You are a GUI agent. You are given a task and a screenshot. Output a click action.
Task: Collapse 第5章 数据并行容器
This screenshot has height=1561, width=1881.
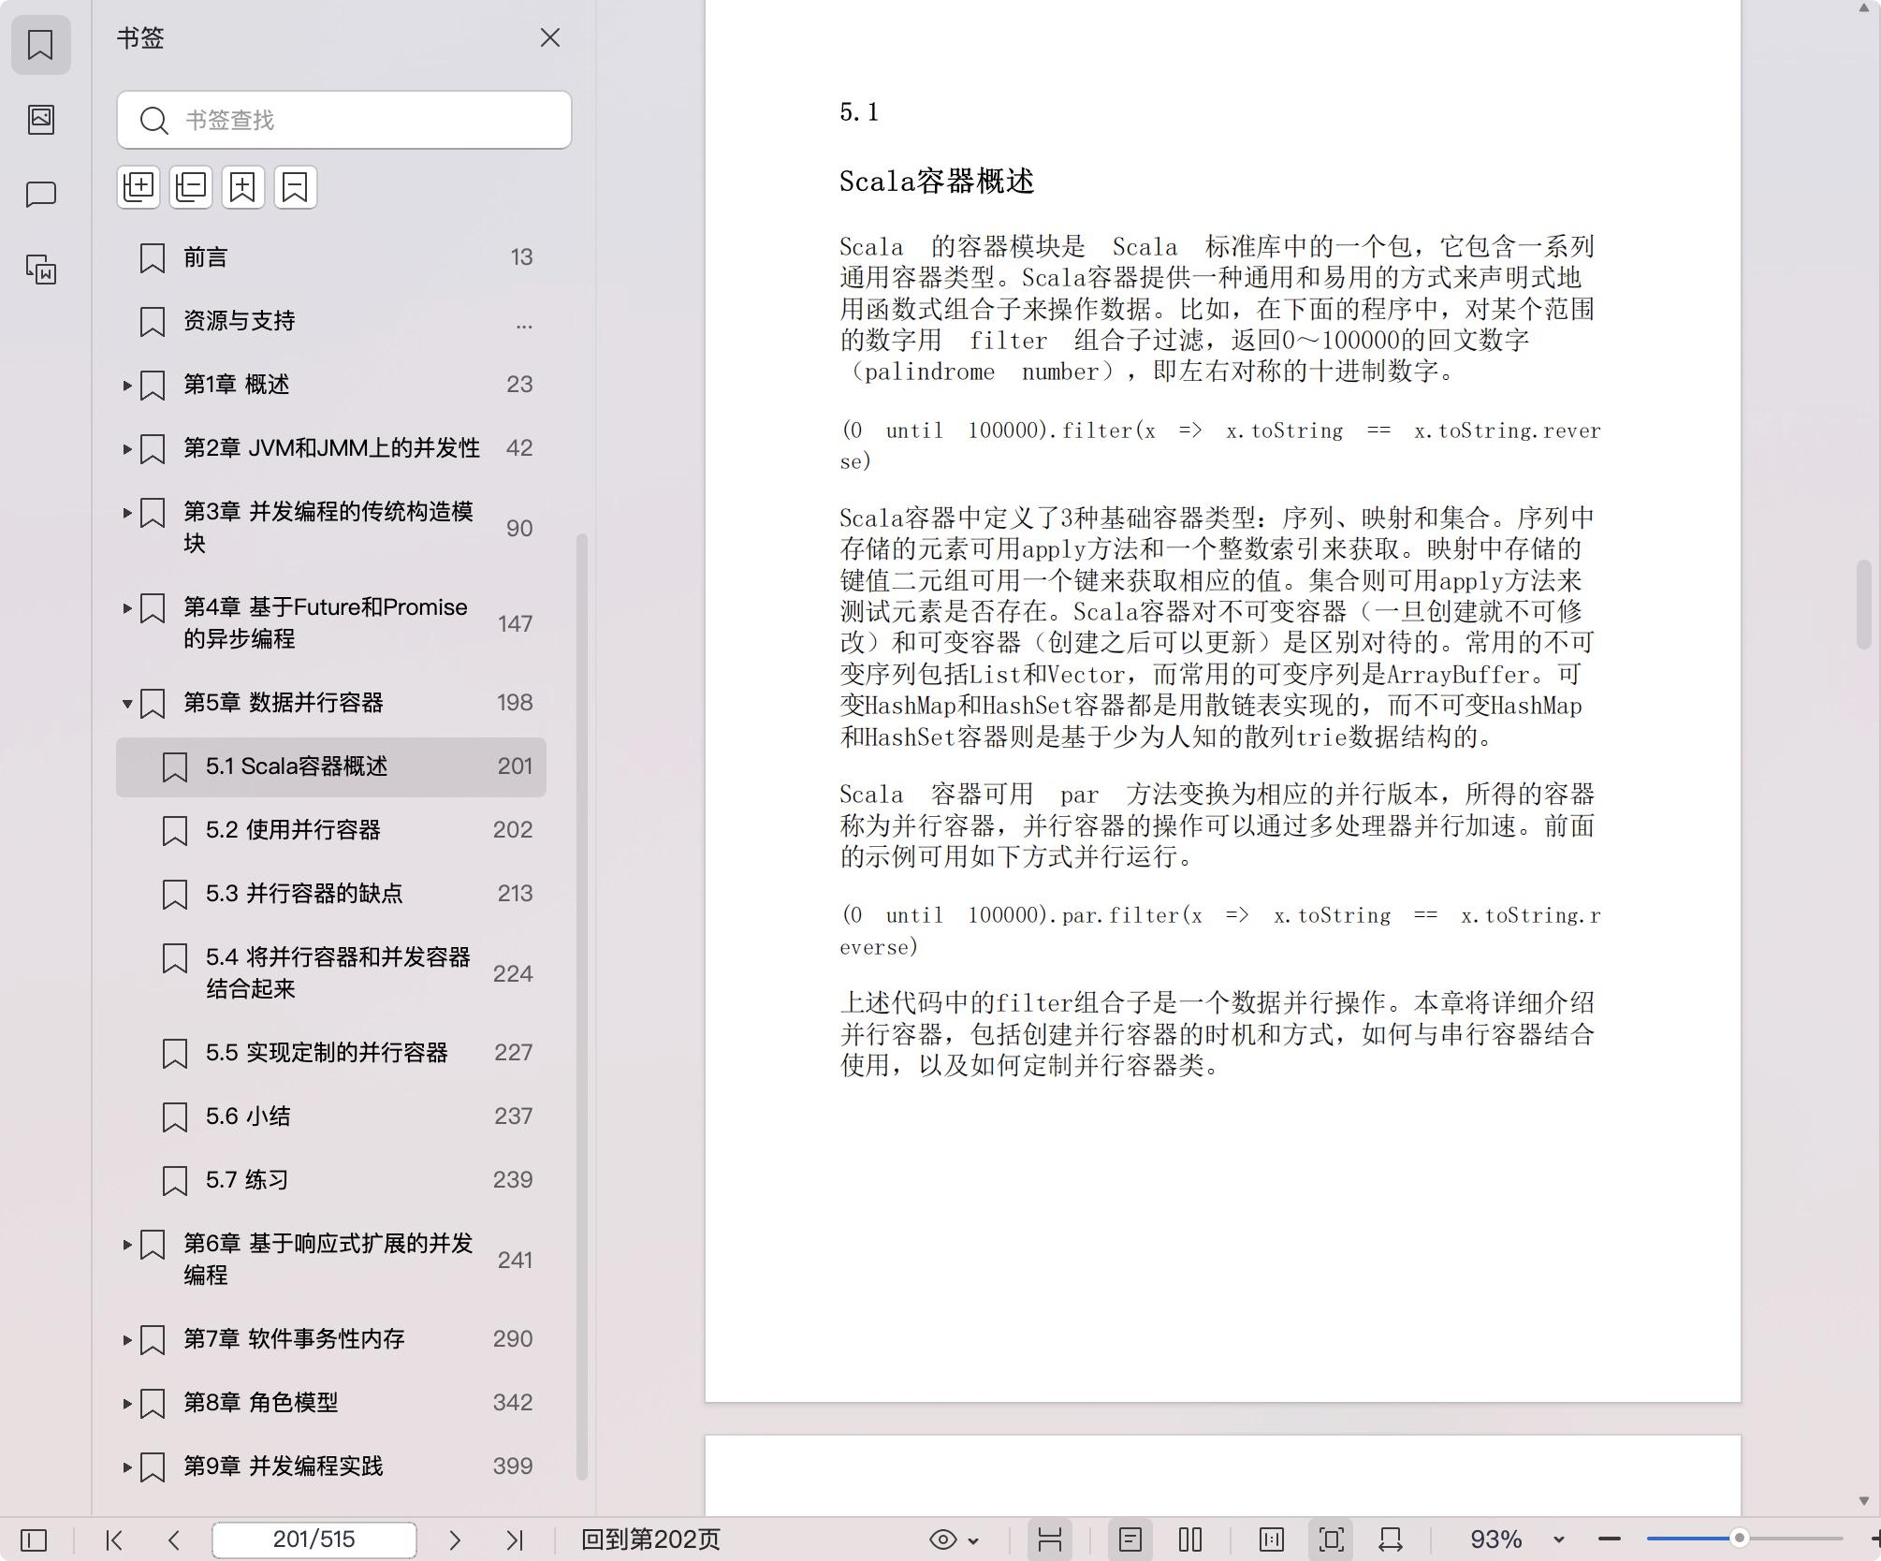click(x=127, y=703)
